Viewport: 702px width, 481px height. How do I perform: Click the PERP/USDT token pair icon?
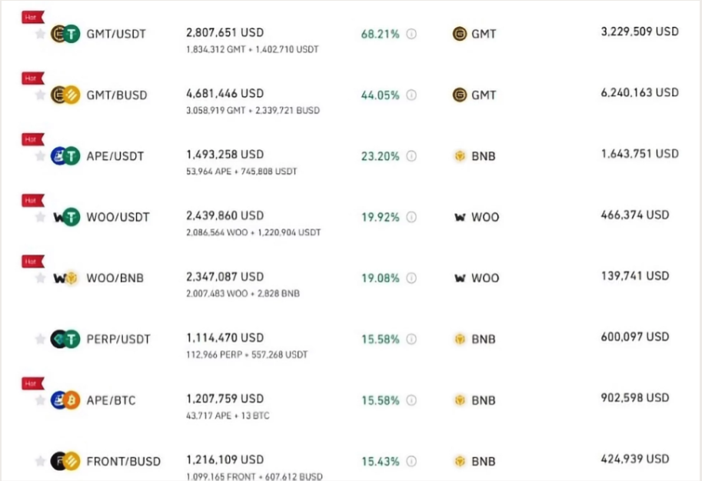pos(66,339)
